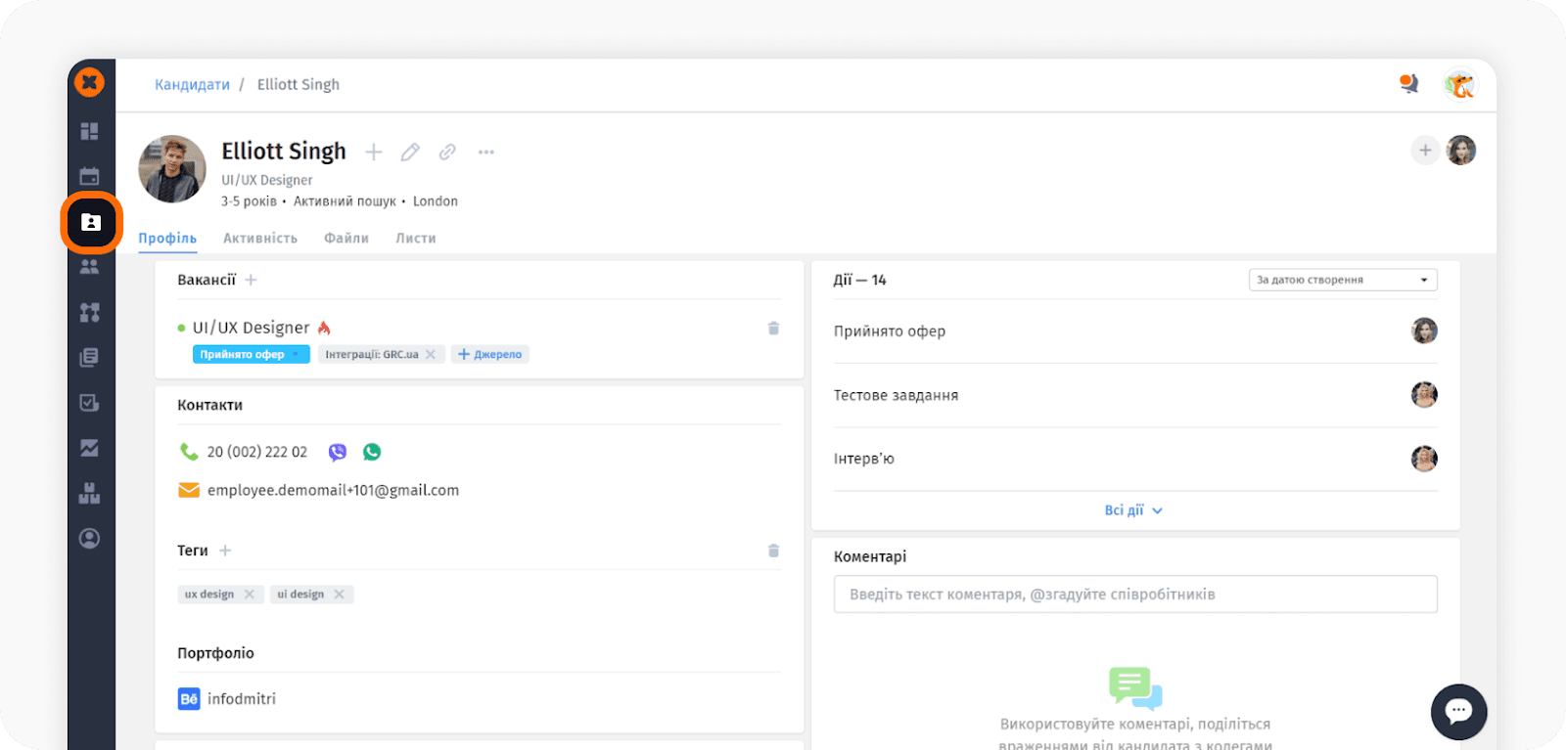Remove the ux design tag
Image resolution: width=1566 pixels, height=750 pixels.
click(250, 595)
